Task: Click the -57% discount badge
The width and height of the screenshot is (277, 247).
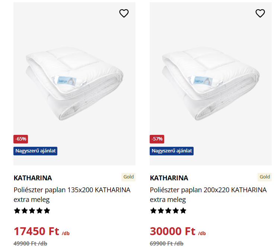Action: point(157,139)
